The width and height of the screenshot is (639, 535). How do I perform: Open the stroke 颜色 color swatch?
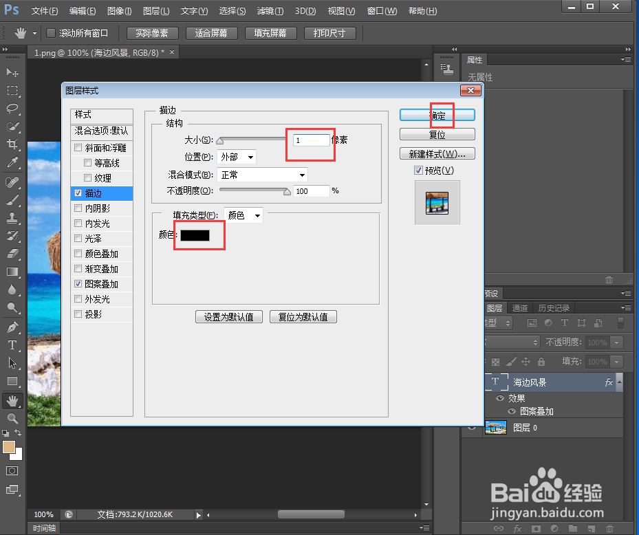196,235
